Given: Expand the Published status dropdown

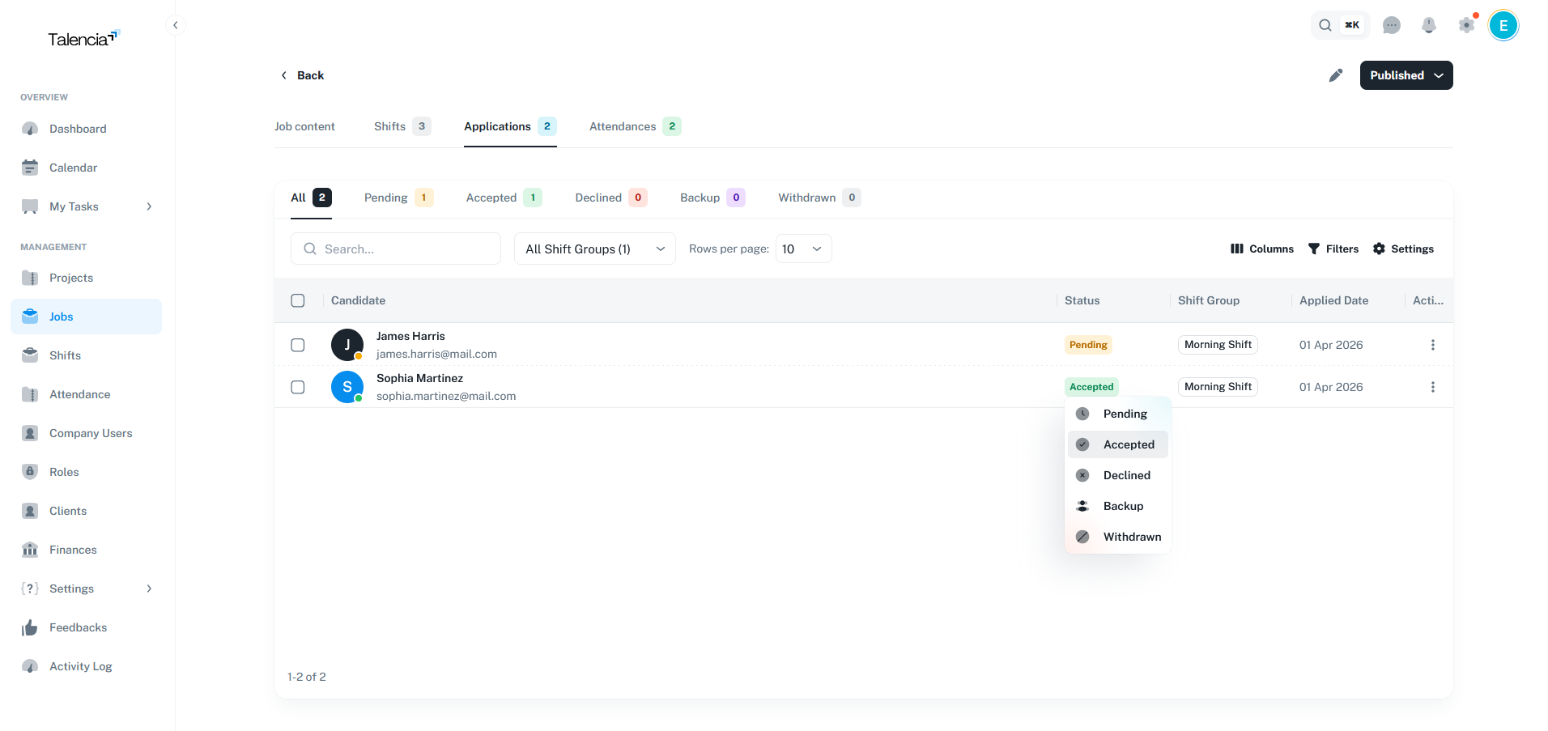Looking at the screenshot, I should coord(1406,75).
